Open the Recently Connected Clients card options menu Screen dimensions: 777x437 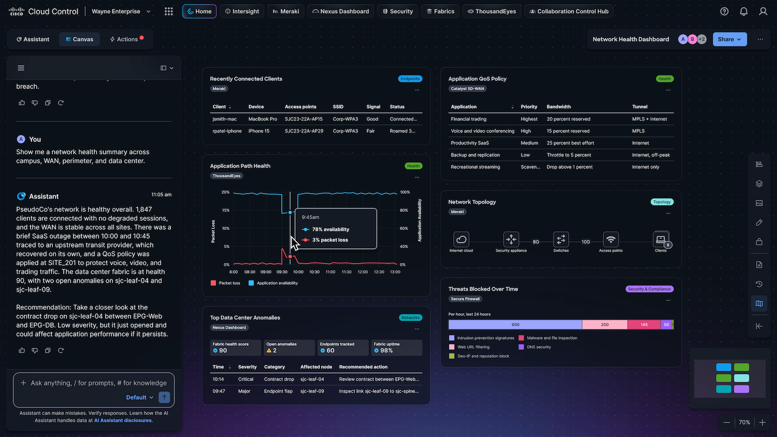(417, 90)
